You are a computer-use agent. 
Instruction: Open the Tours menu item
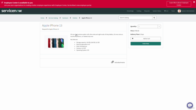click(173, 11)
